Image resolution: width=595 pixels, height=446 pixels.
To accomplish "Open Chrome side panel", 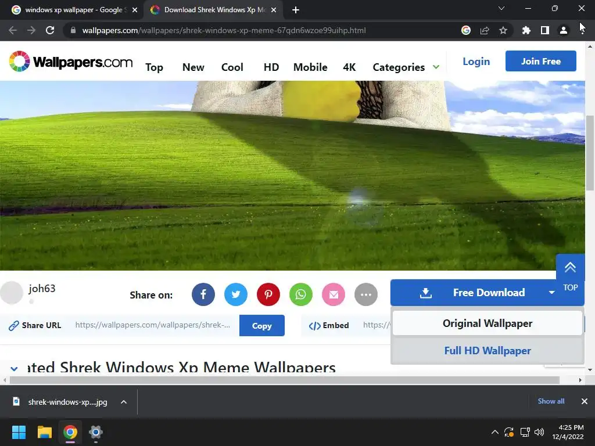I will point(545,30).
